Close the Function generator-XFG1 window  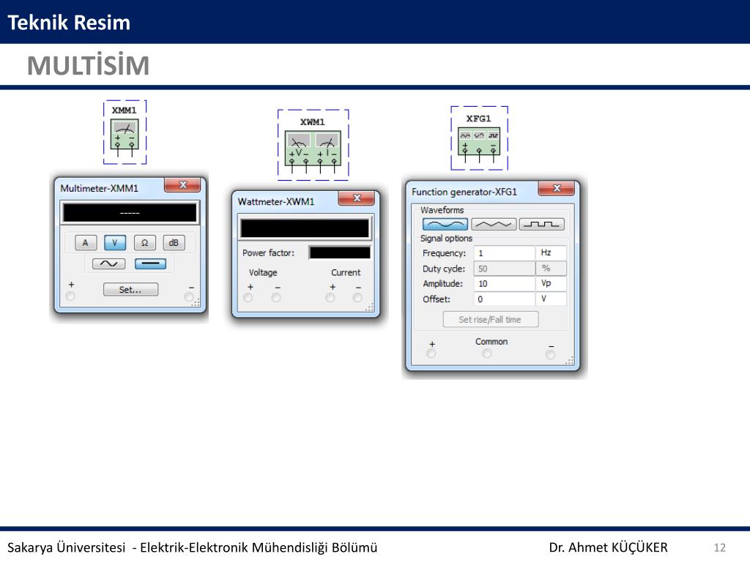557,188
